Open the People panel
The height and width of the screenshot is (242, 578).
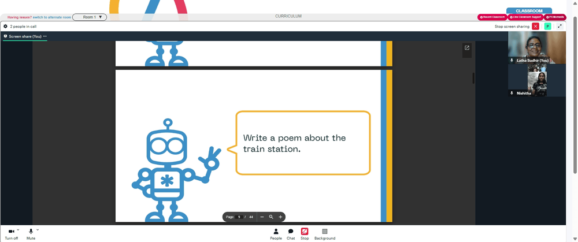click(276, 234)
